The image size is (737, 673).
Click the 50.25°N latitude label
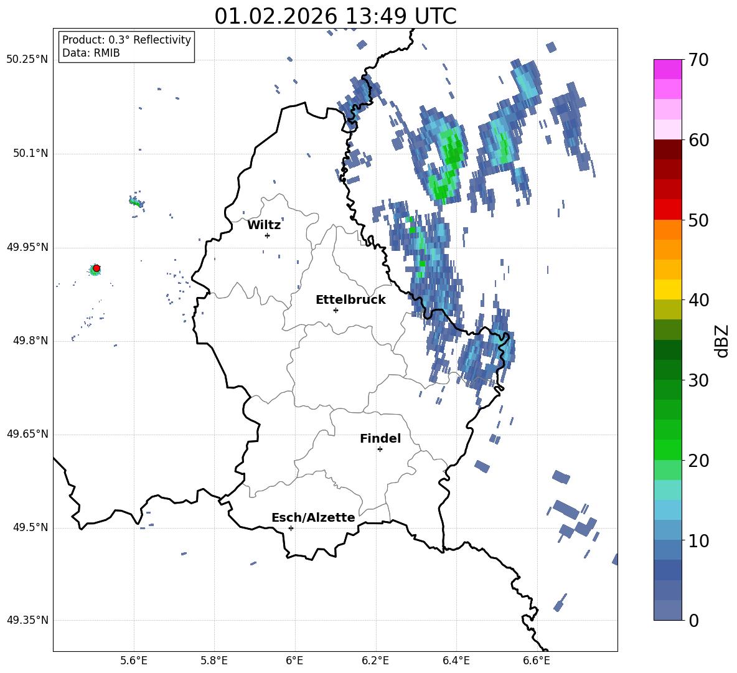coord(27,60)
